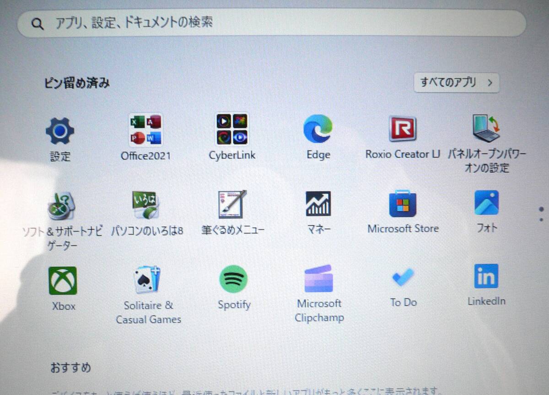This screenshot has height=395, width=549.
Task: Open the To Do app
Action: point(403,277)
